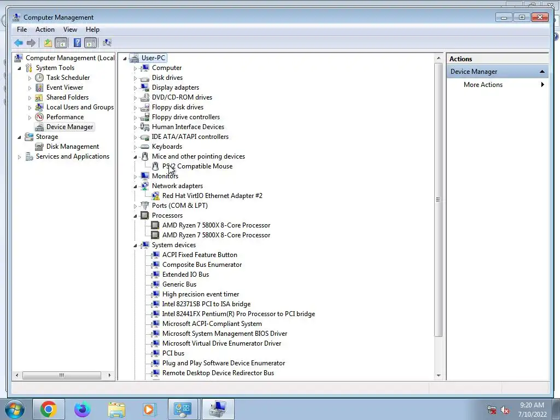Collapse the System devices category
This screenshot has height=420, width=560.
pyautogui.click(x=136, y=246)
